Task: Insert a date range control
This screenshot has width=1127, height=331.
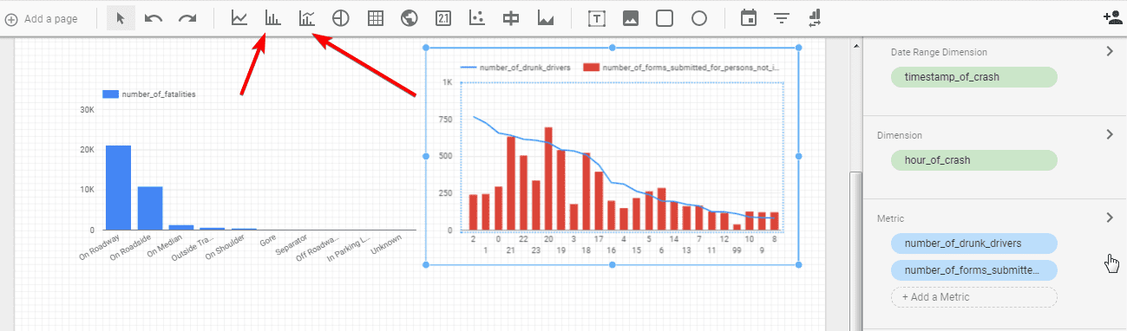Action: click(x=748, y=18)
